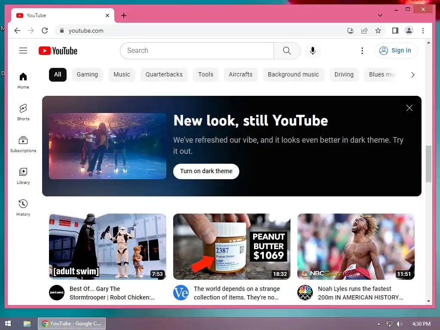Open the Robot Chicken Stormtrooper thumbnail
440x330 pixels.
click(107, 246)
